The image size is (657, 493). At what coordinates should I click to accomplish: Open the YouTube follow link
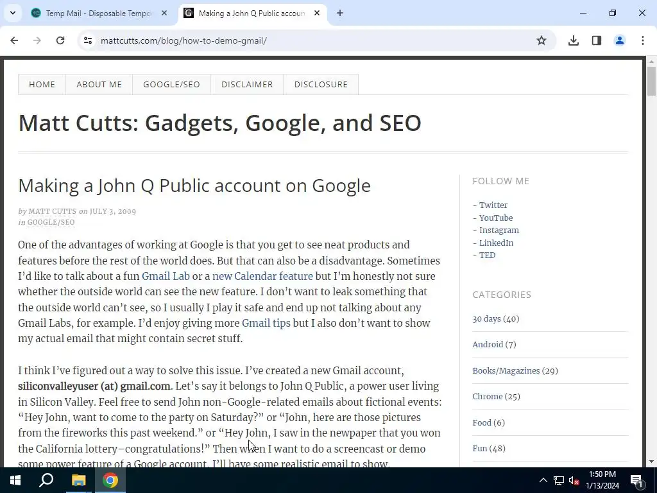[x=496, y=218]
